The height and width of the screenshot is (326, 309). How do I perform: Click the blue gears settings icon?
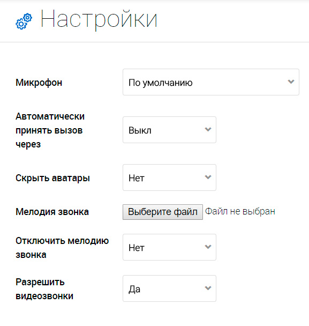24,21
